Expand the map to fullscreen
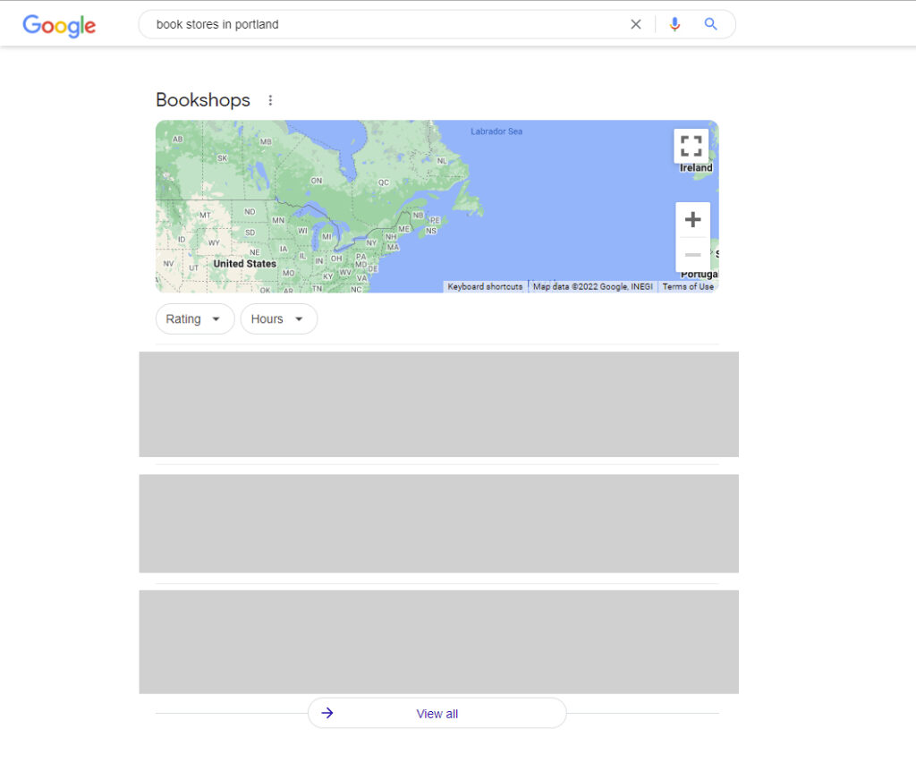Viewport: 916px width, 763px height. pyautogui.click(x=691, y=146)
